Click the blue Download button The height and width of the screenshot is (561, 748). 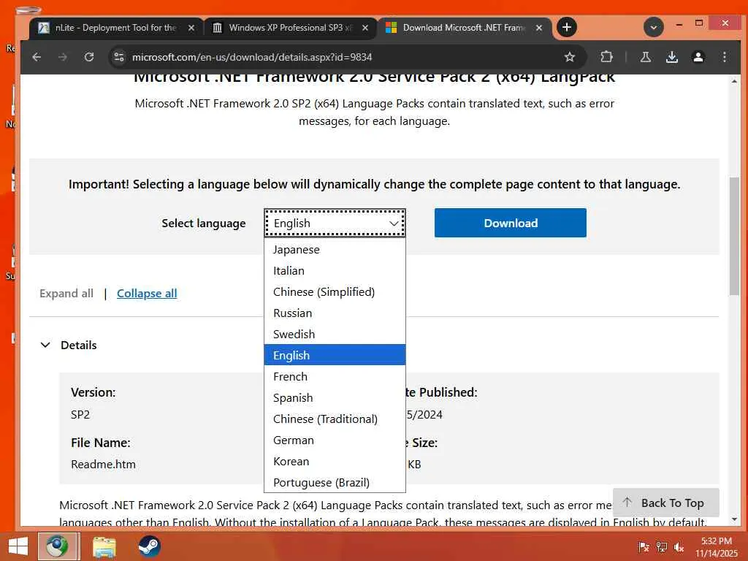point(510,223)
